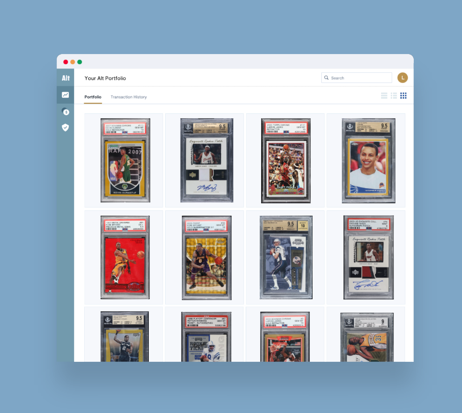Switch to grid view layout
462x413 pixels.
coord(403,95)
